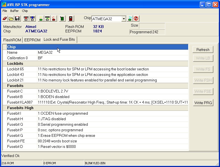Select Fusebit B BODEN disabled value
This screenshot has height=167, width=220.
(x=113, y=97)
